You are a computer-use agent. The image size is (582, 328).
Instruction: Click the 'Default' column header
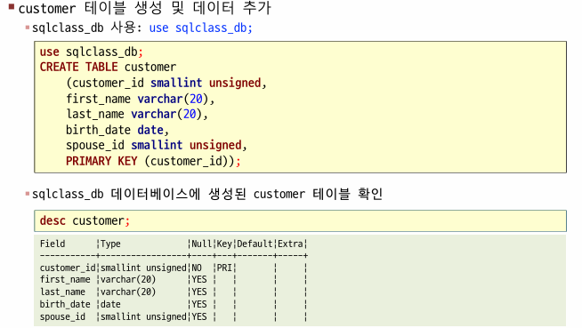click(255, 244)
